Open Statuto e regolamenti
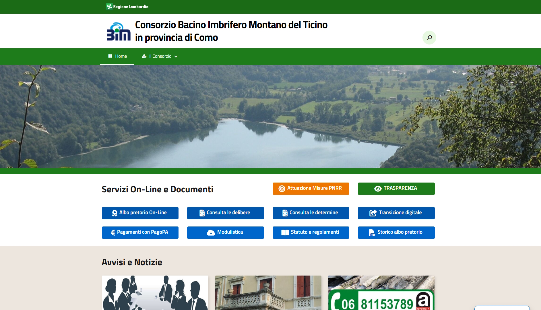 [x=311, y=232]
